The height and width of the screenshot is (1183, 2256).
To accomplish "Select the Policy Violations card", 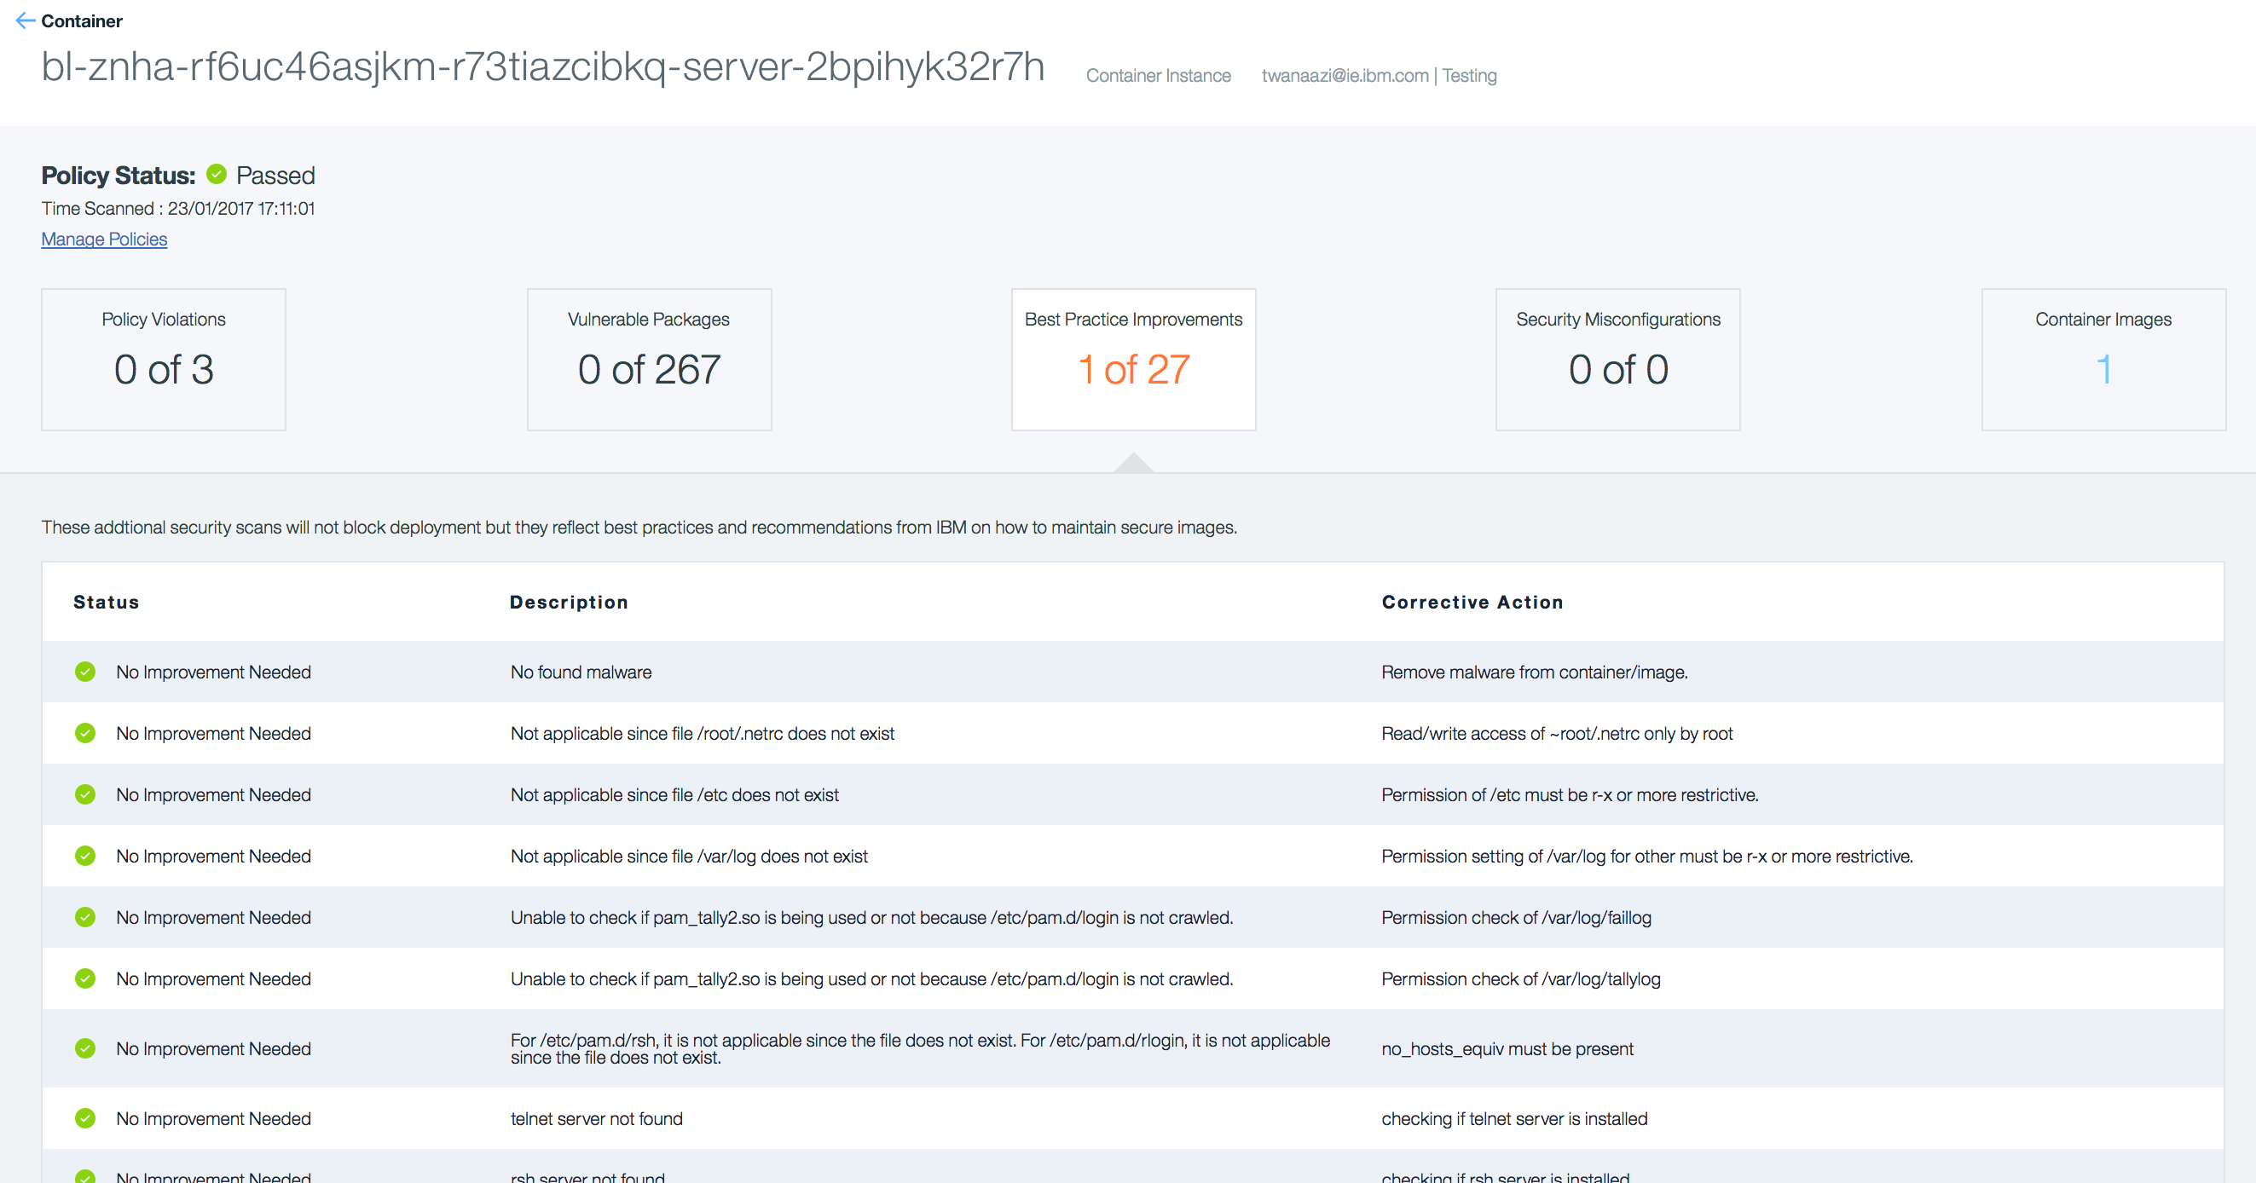I will pos(164,359).
